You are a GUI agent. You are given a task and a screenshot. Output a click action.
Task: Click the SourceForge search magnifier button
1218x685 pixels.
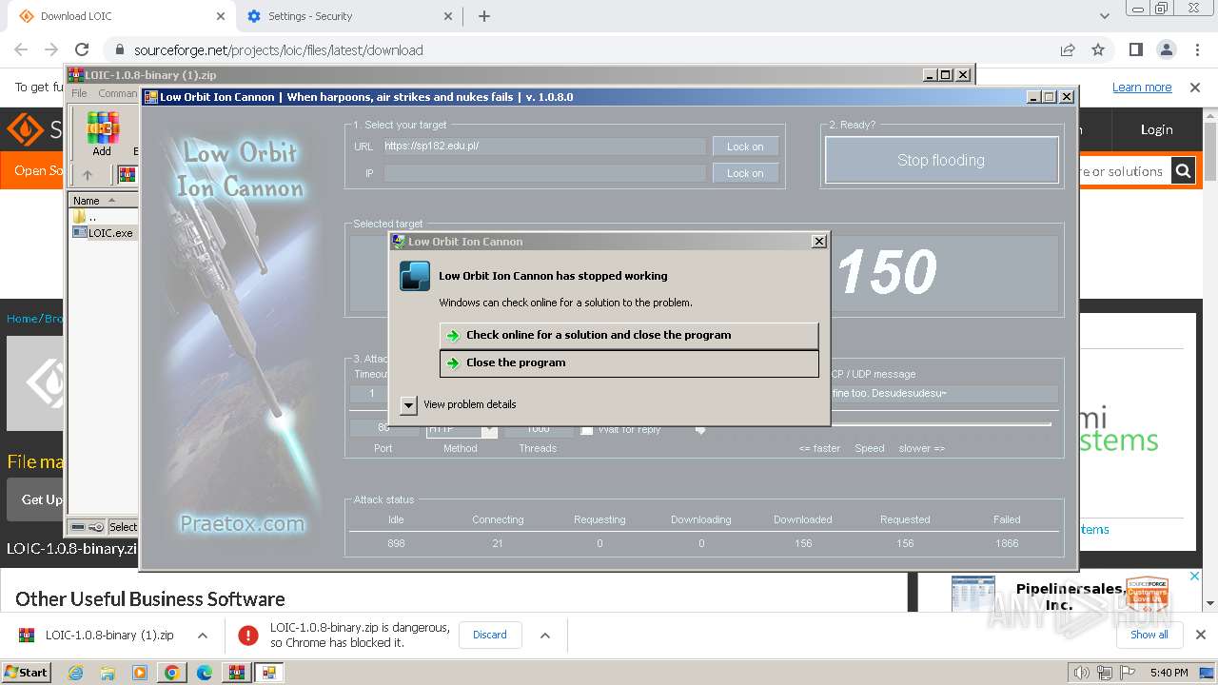click(x=1183, y=171)
